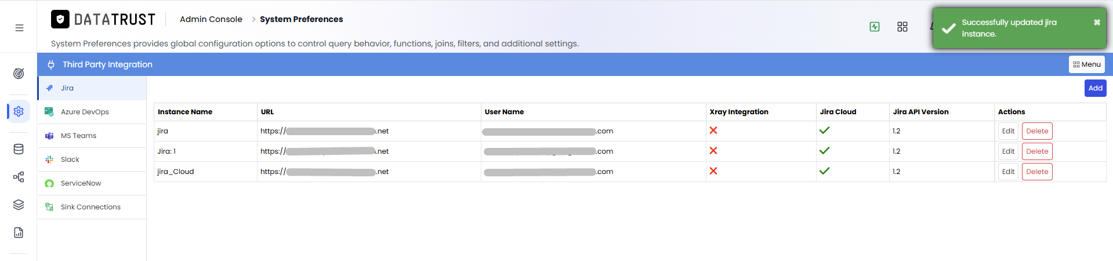Click the 'jira' instance name cell

[205, 131]
